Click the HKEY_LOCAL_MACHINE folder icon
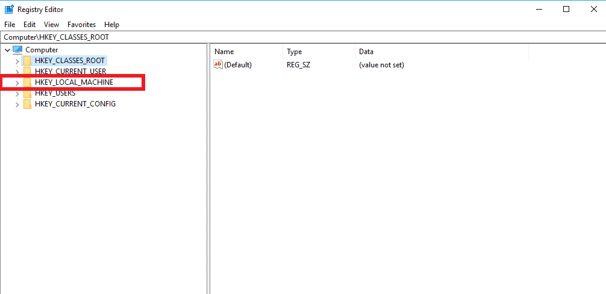Viewport: 606px width, 294px height. point(27,82)
